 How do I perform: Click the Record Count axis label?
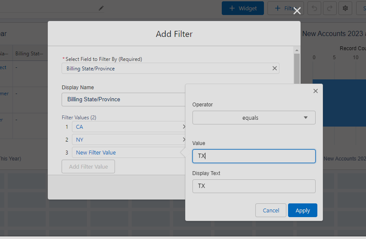pos(353,48)
